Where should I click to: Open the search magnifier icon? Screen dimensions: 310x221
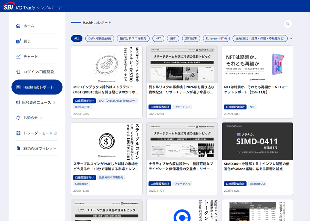tap(288, 24)
